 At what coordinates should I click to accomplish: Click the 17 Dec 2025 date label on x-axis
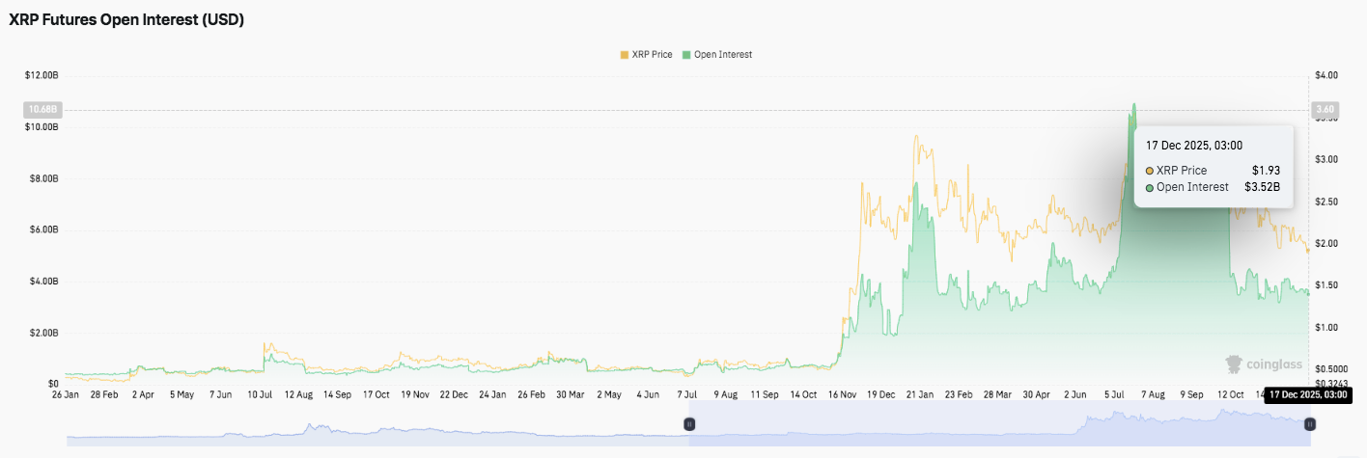click(x=1307, y=394)
